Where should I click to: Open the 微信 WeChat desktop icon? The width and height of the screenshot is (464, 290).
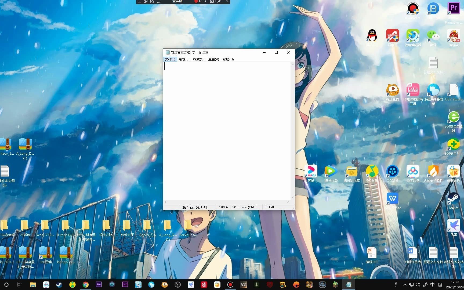tap(433, 38)
